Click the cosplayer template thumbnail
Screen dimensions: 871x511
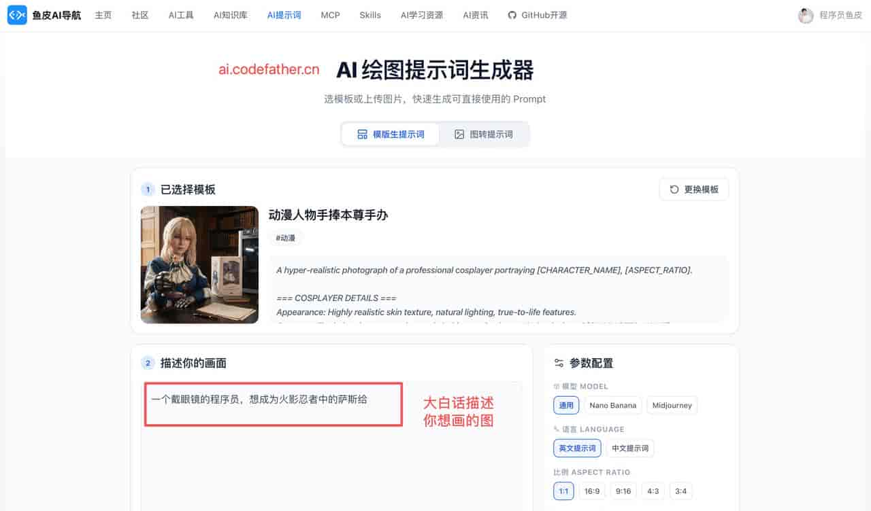coord(199,265)
